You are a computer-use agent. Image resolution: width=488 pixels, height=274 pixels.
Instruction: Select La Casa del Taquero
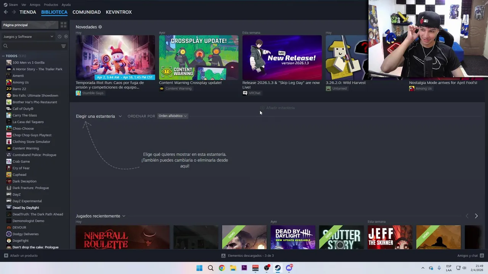coord(28,122)
